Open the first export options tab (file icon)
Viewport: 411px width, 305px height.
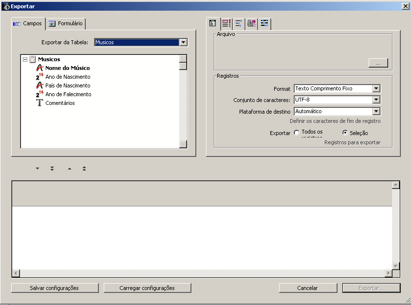point(212,23)
